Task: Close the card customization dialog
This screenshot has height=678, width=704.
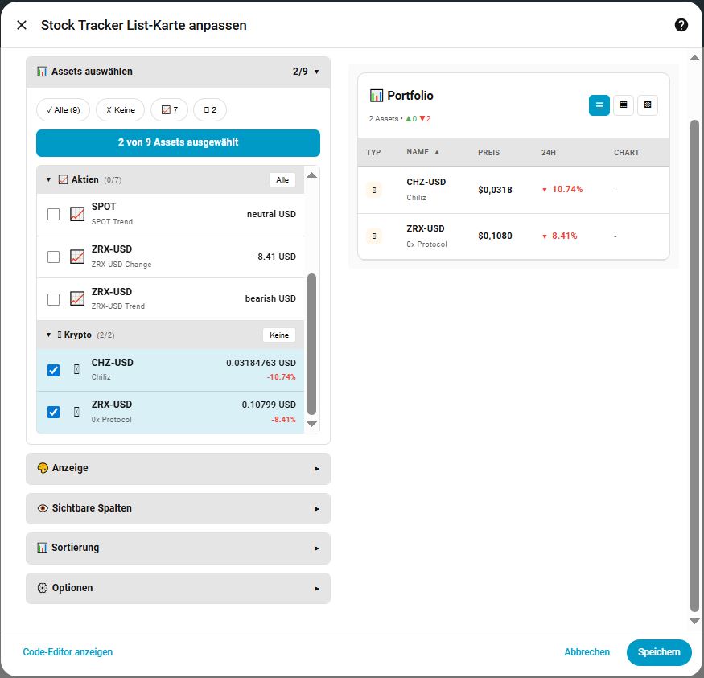Action: 22,25
